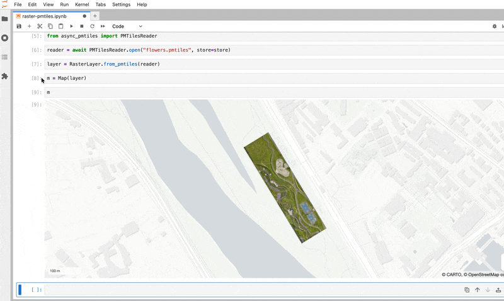Open the Extension Manager puzzle icon
Screen dimensions: 504x301
5,76
